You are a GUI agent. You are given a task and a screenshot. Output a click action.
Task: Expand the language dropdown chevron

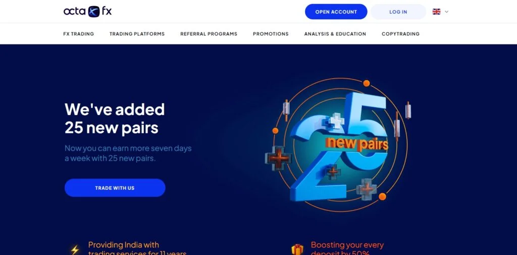click(446, 12)
